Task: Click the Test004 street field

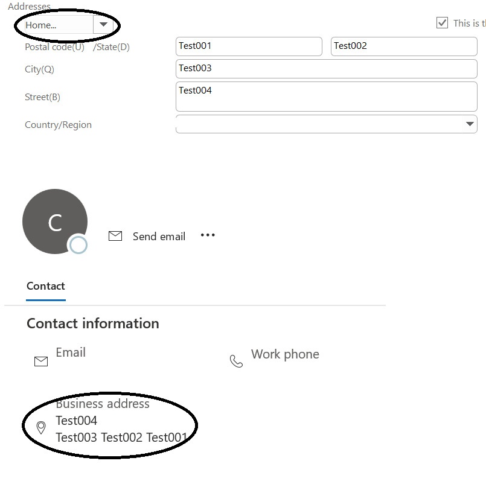Action: 326,95
